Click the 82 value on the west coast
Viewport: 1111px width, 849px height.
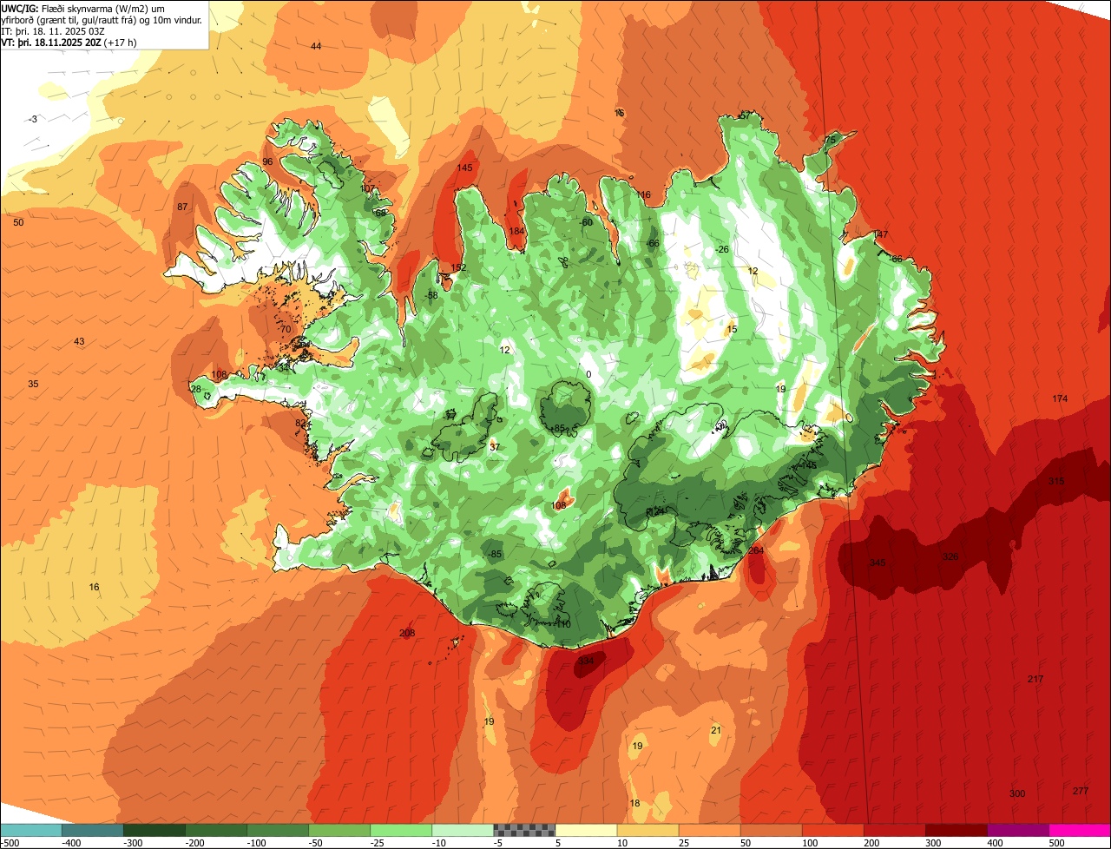(300, 424)
